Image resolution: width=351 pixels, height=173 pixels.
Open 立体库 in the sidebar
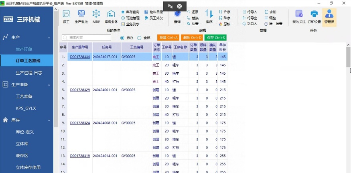point(22,144)
